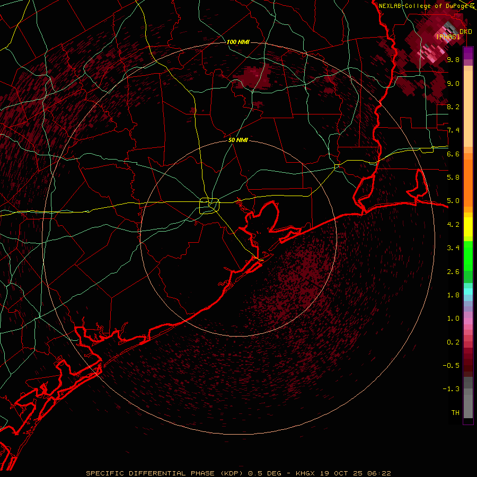Click the "100 NMI" range ring label
The height and width of the screenshot is (477, 477).
(x=238, y=42)
